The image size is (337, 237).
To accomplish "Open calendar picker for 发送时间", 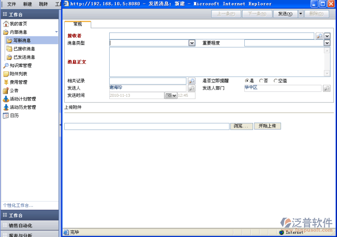I will pyautogui.click(x=170, y=96).
